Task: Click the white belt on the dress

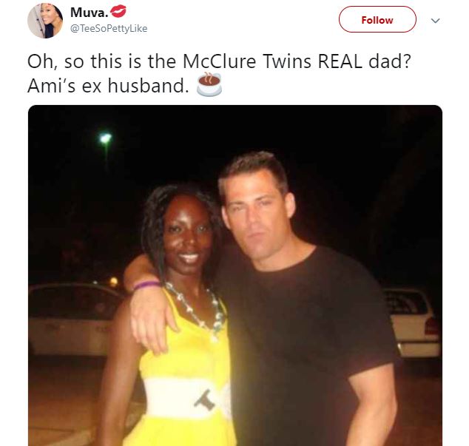Action: 189,399
